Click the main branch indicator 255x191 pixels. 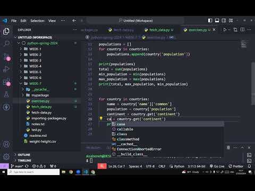(x=17, y=166)
